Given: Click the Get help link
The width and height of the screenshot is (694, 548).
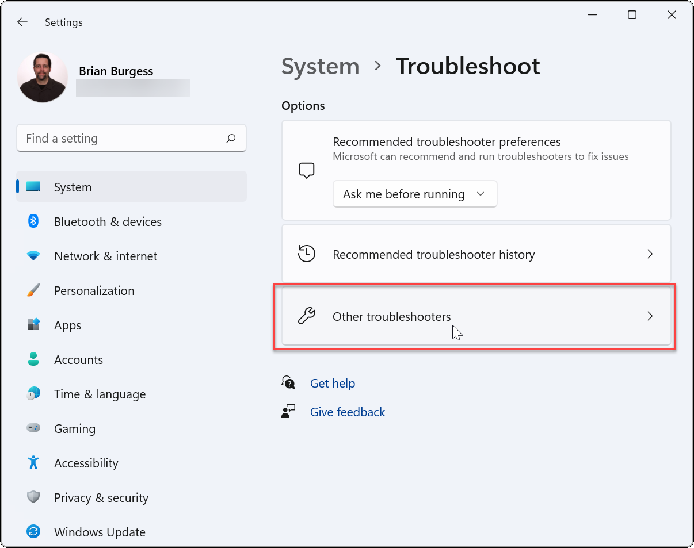Looking at the screenshot, I should tap(333, 383).
